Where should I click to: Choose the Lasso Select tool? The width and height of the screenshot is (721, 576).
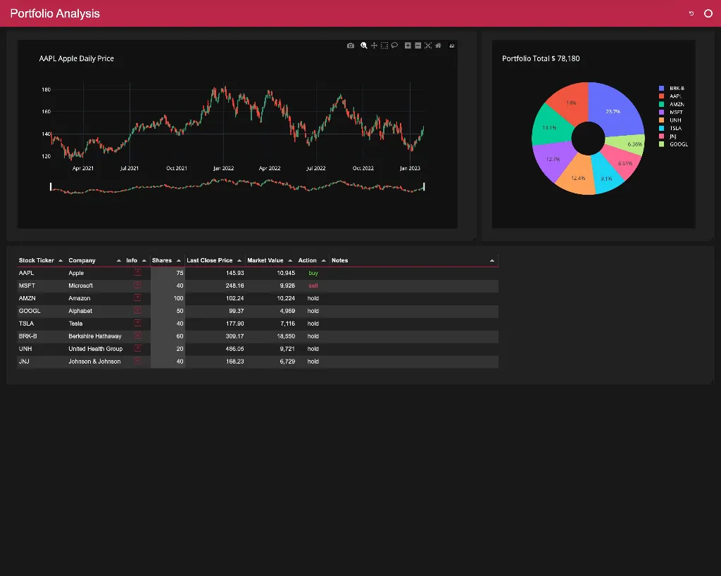394,46
